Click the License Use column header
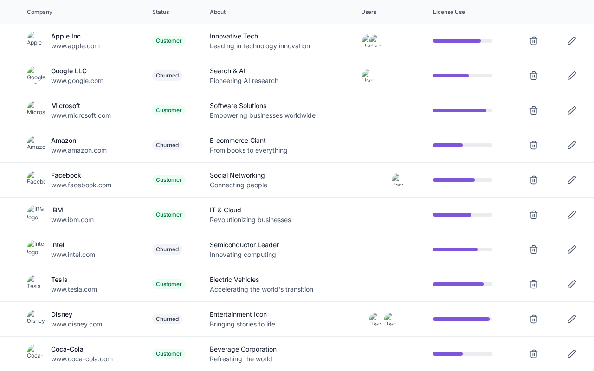594x371 pixels. [449, 12]
